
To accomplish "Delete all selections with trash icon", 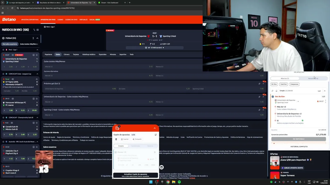I will [116, 139].
